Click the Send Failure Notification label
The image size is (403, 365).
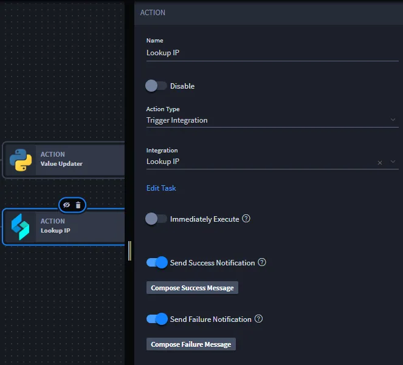[x=211, y=319]
